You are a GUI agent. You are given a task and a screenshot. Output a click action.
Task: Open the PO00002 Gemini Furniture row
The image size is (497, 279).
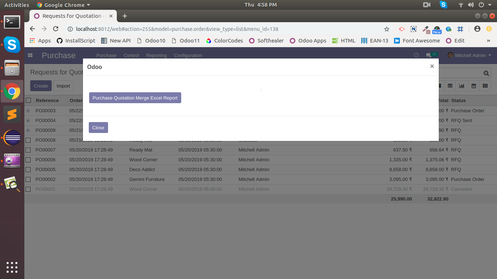[x=261, y=179]
